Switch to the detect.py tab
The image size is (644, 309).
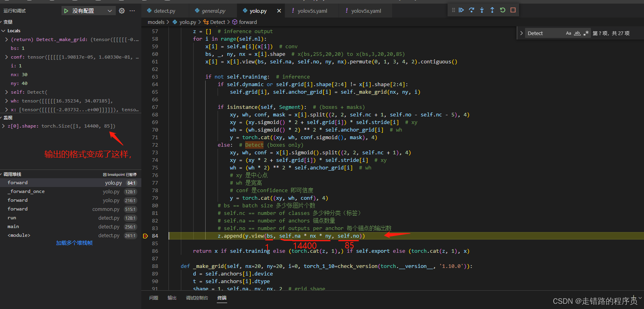click(x=164, y=11)
